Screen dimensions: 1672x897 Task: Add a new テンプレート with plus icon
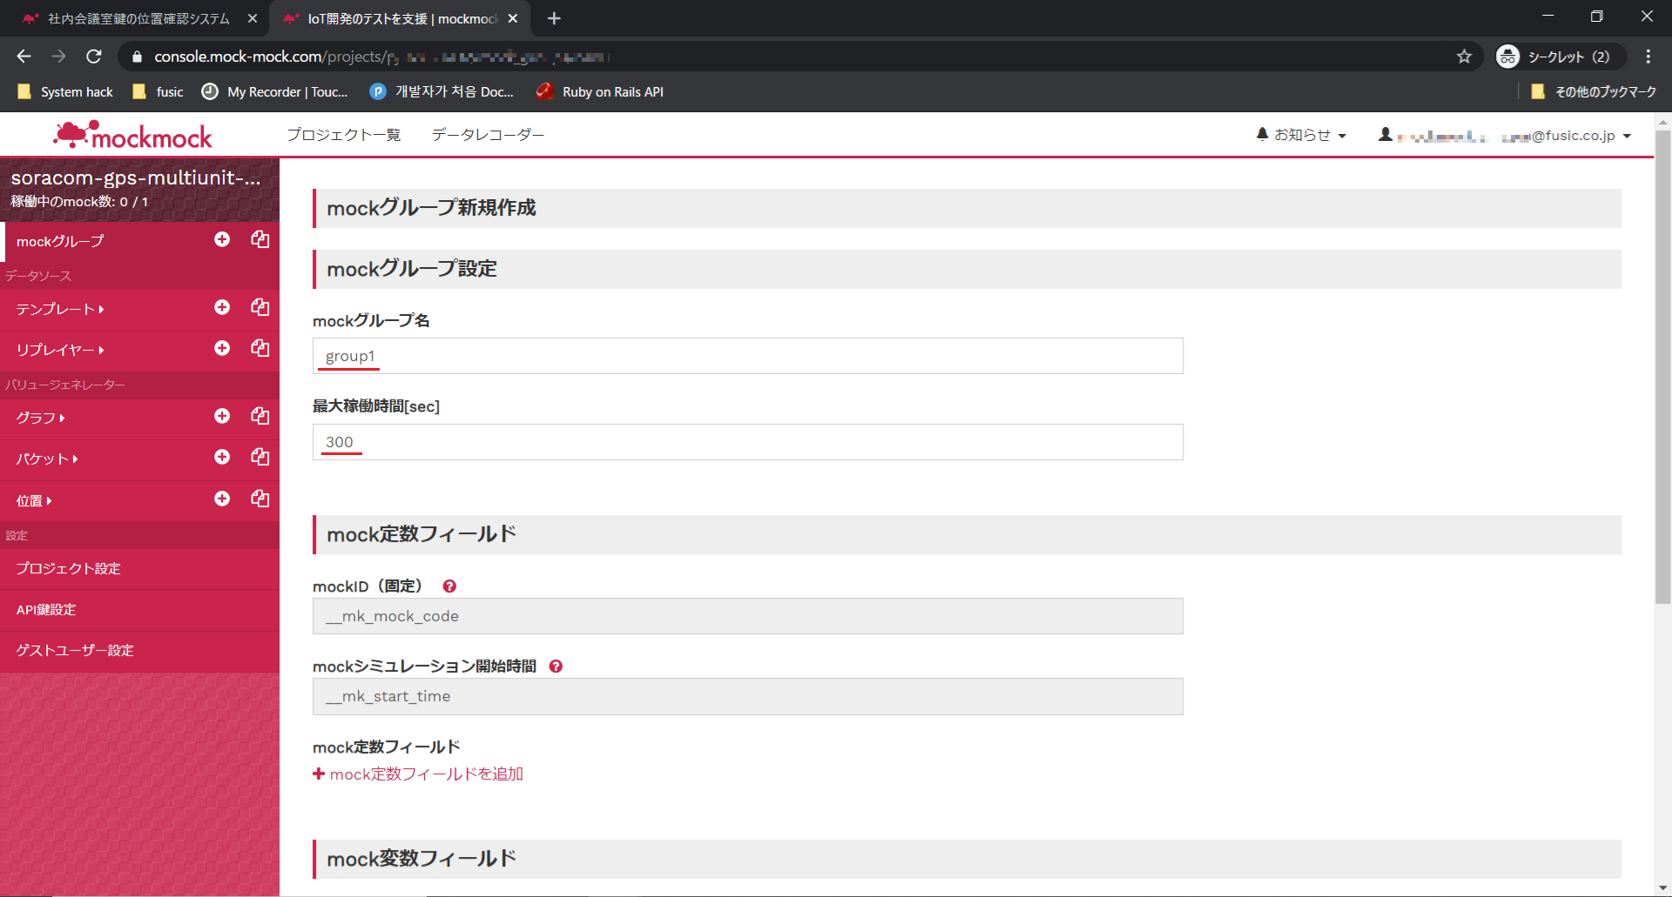222,307
